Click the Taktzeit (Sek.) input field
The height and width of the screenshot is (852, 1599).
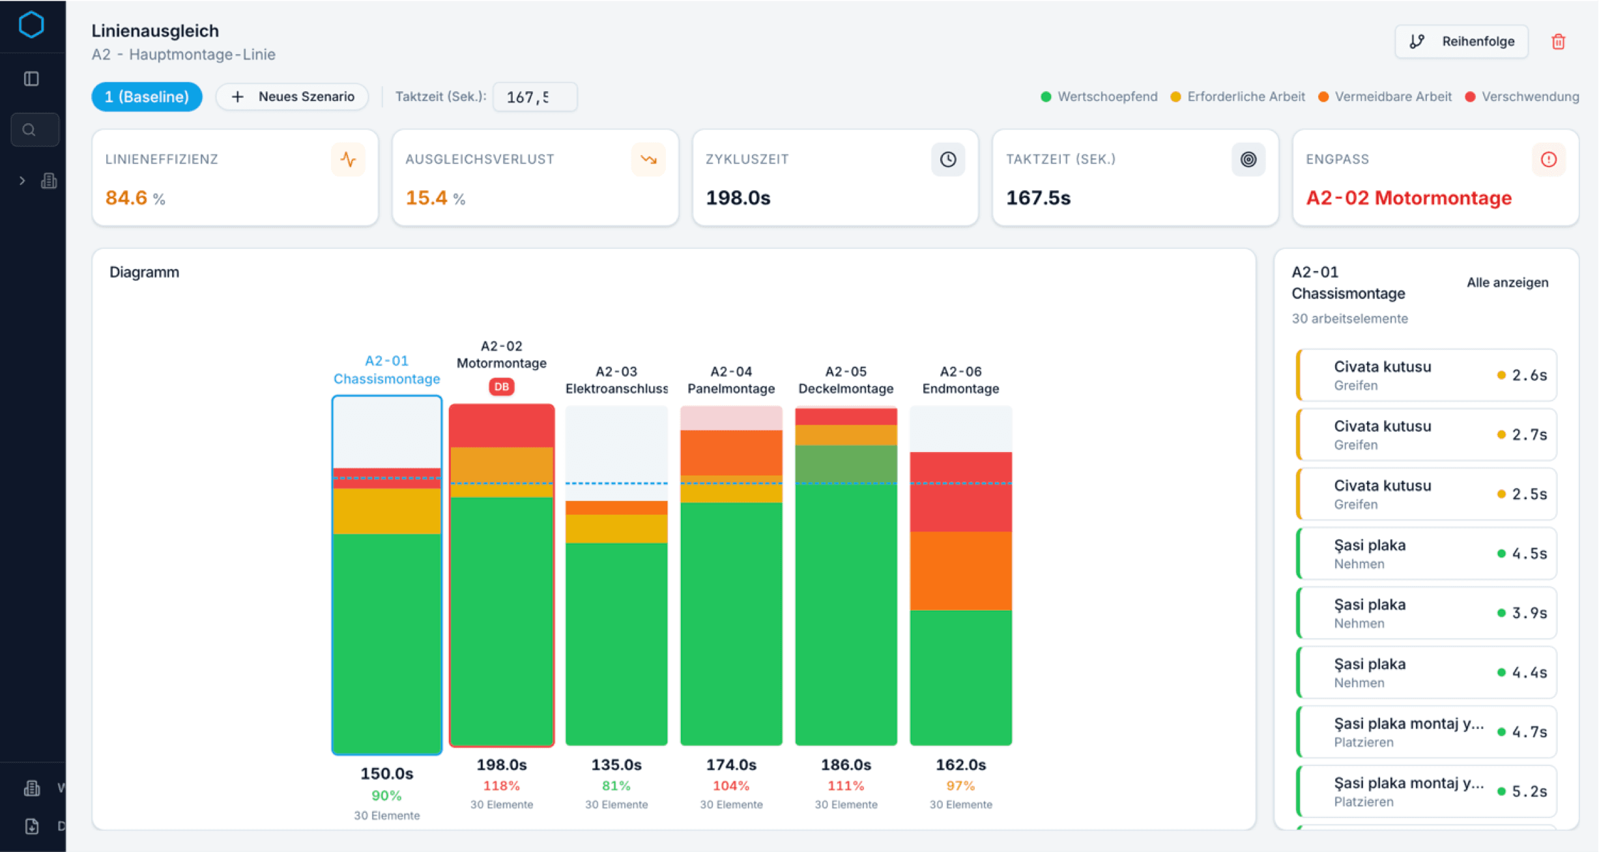[x=534, y=97]
